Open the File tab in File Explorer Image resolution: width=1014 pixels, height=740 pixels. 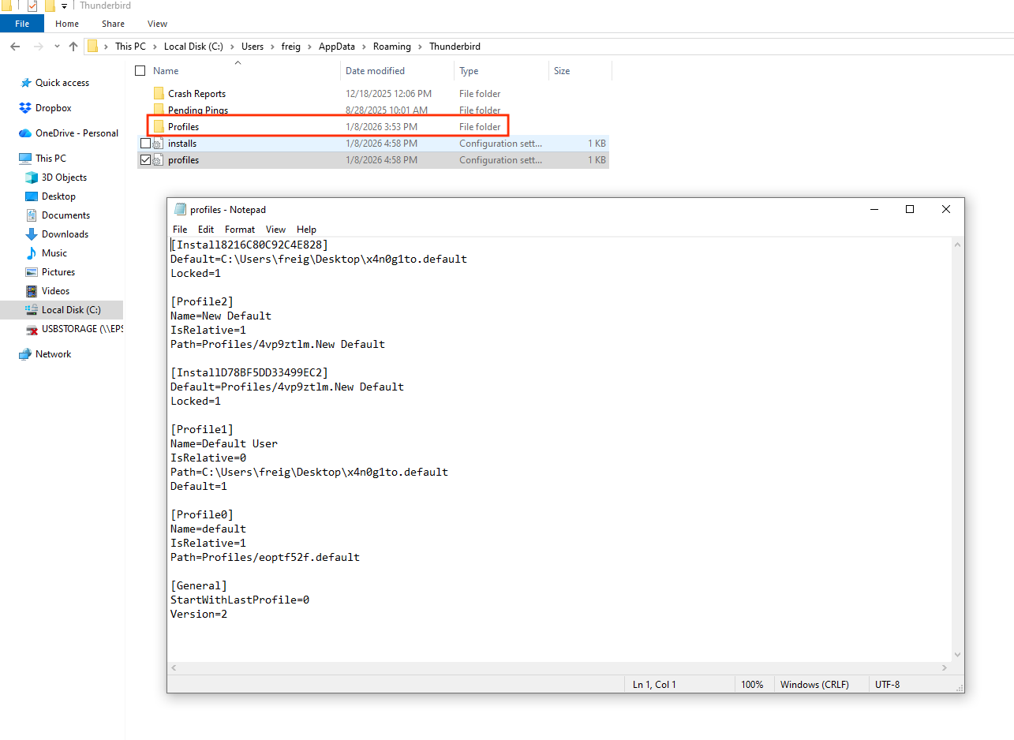(x=22, y=24)
